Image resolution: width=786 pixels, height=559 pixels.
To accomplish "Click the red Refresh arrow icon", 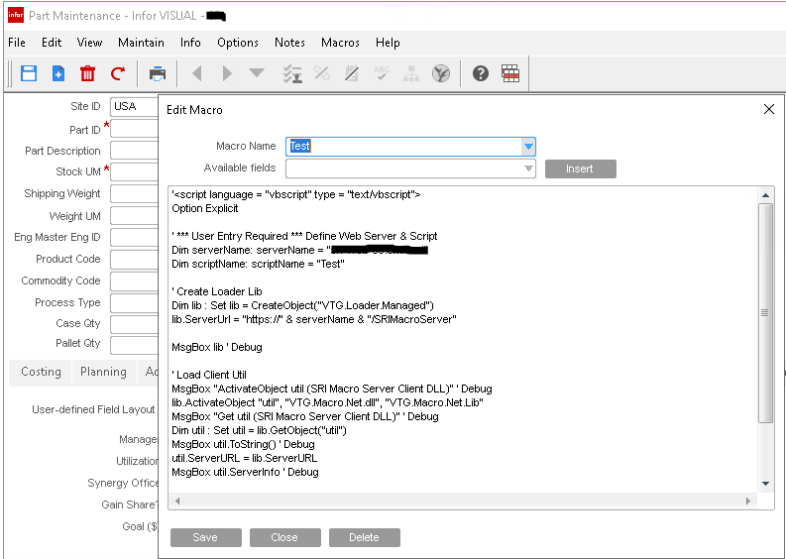I will pos(118,73).
